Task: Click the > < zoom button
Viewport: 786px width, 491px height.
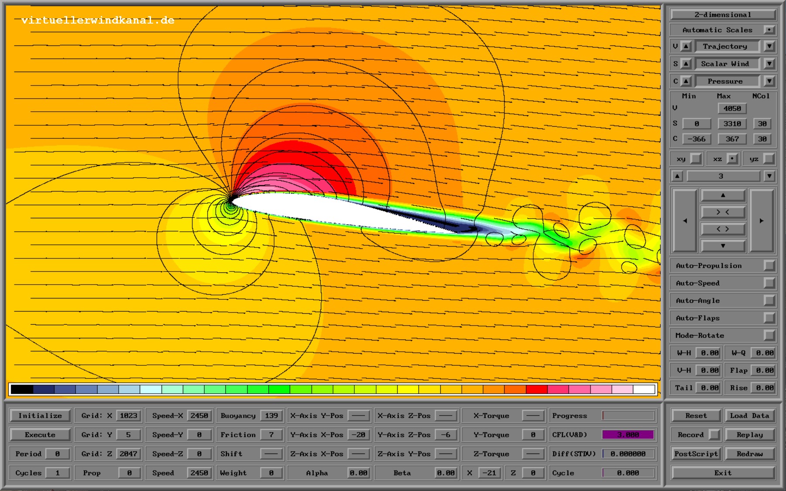Action: (723, 212)
